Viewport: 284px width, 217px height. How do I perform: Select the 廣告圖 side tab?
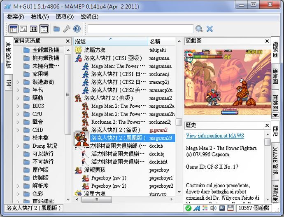pyautogui.click(x=275, y=76)
